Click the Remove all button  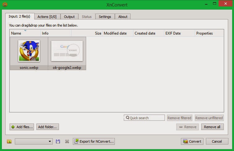click(212, 127)
